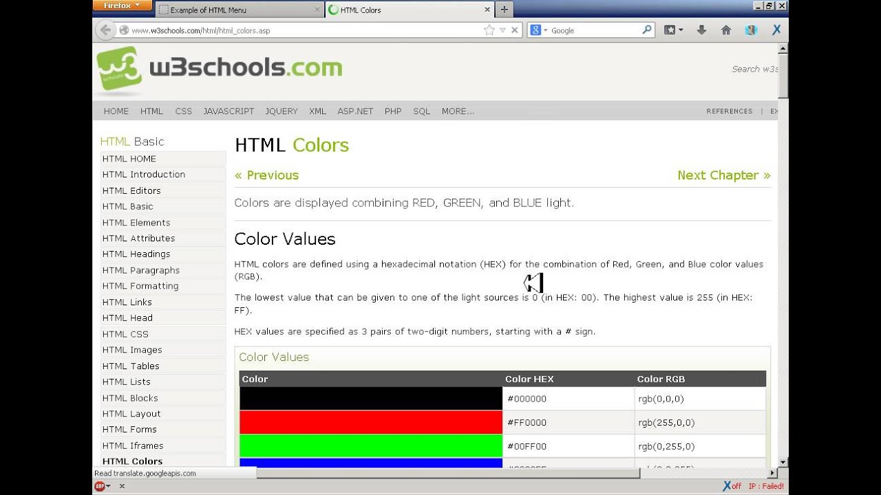Switch to Example of HTML Menu tab

[x=239, y=10]
